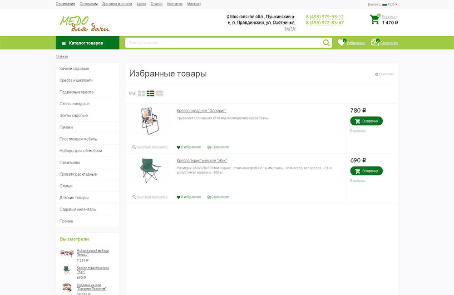Click the favorites heart icon in header
This screenshot has width=454, height=295.
[341, 43]
